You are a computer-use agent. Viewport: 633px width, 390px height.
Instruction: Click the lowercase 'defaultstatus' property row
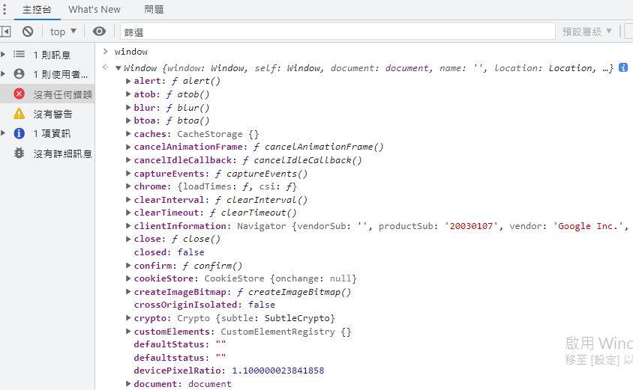[180, 358]
